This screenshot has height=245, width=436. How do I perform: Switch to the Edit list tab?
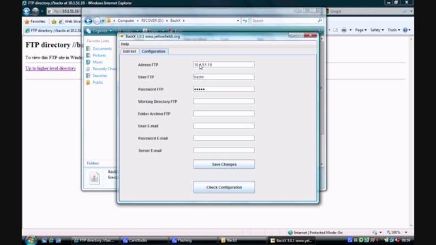[x=129, y=52]
